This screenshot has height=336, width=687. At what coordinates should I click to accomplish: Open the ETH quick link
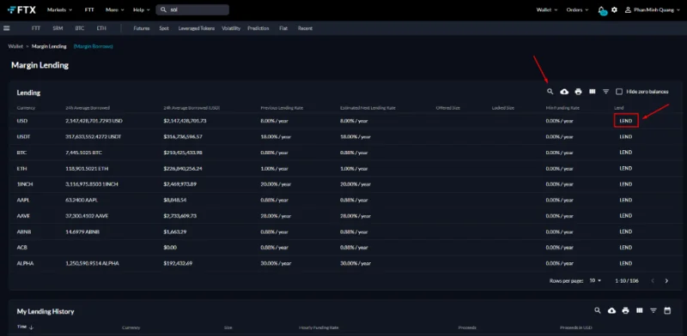pyautogui.click(x=101, y=28)
